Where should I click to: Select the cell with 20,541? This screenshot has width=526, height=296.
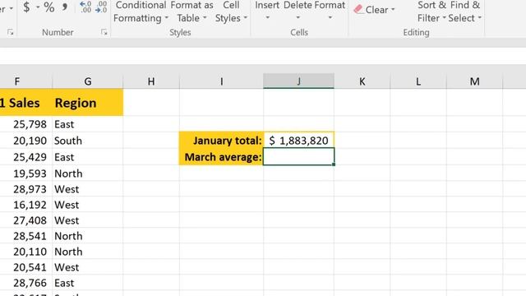[x=26, y=267]
